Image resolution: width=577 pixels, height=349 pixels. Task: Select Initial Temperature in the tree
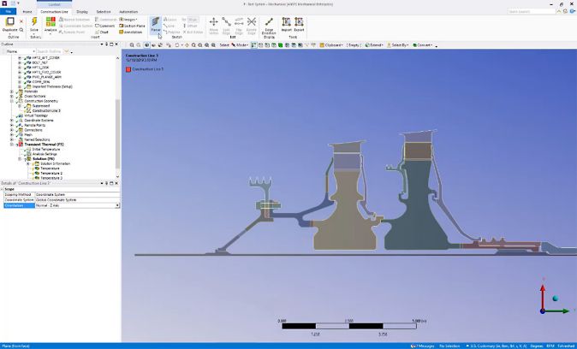tap(45, 150)
